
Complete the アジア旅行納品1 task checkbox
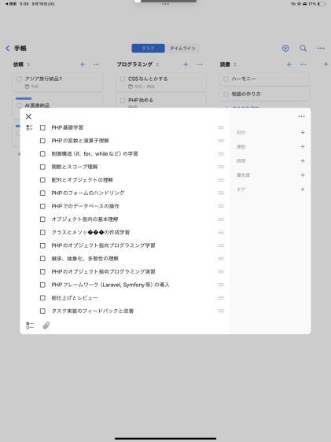click(19, 79)
